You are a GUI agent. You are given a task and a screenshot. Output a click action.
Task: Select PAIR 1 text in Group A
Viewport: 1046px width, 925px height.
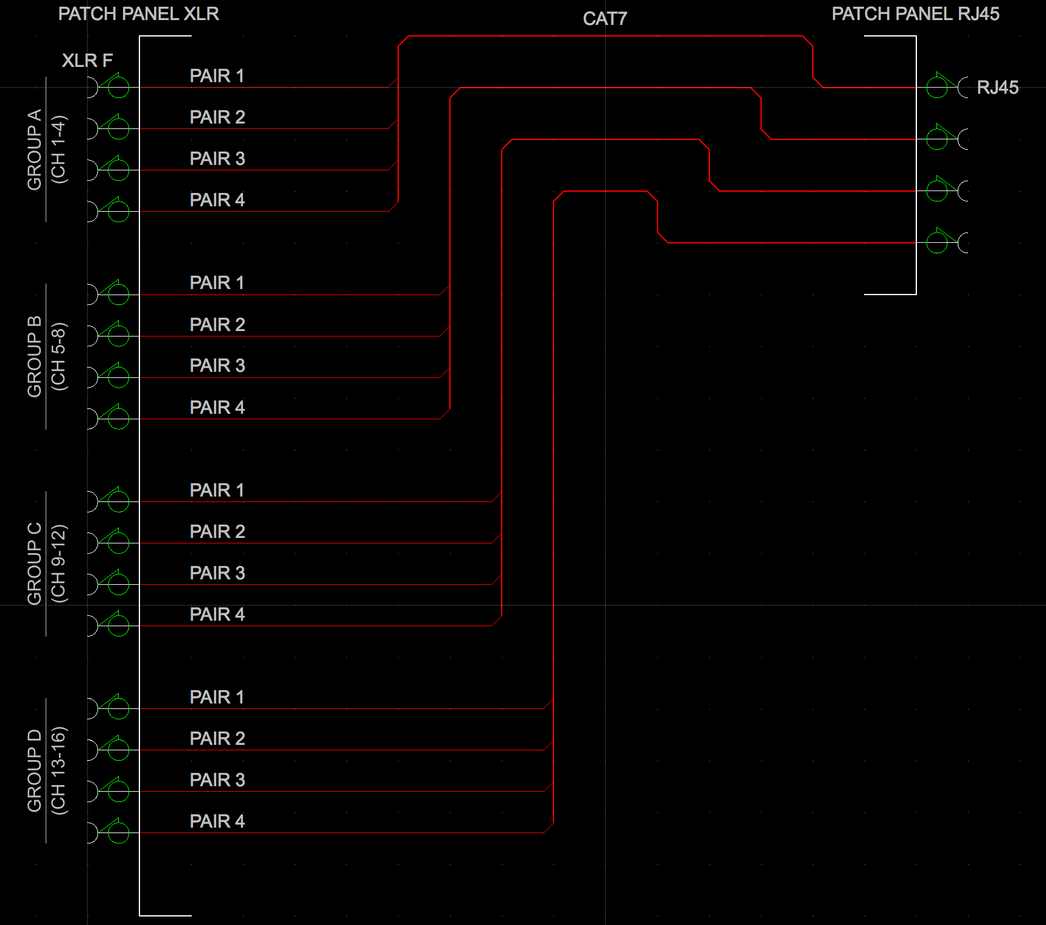click(217, 76)
